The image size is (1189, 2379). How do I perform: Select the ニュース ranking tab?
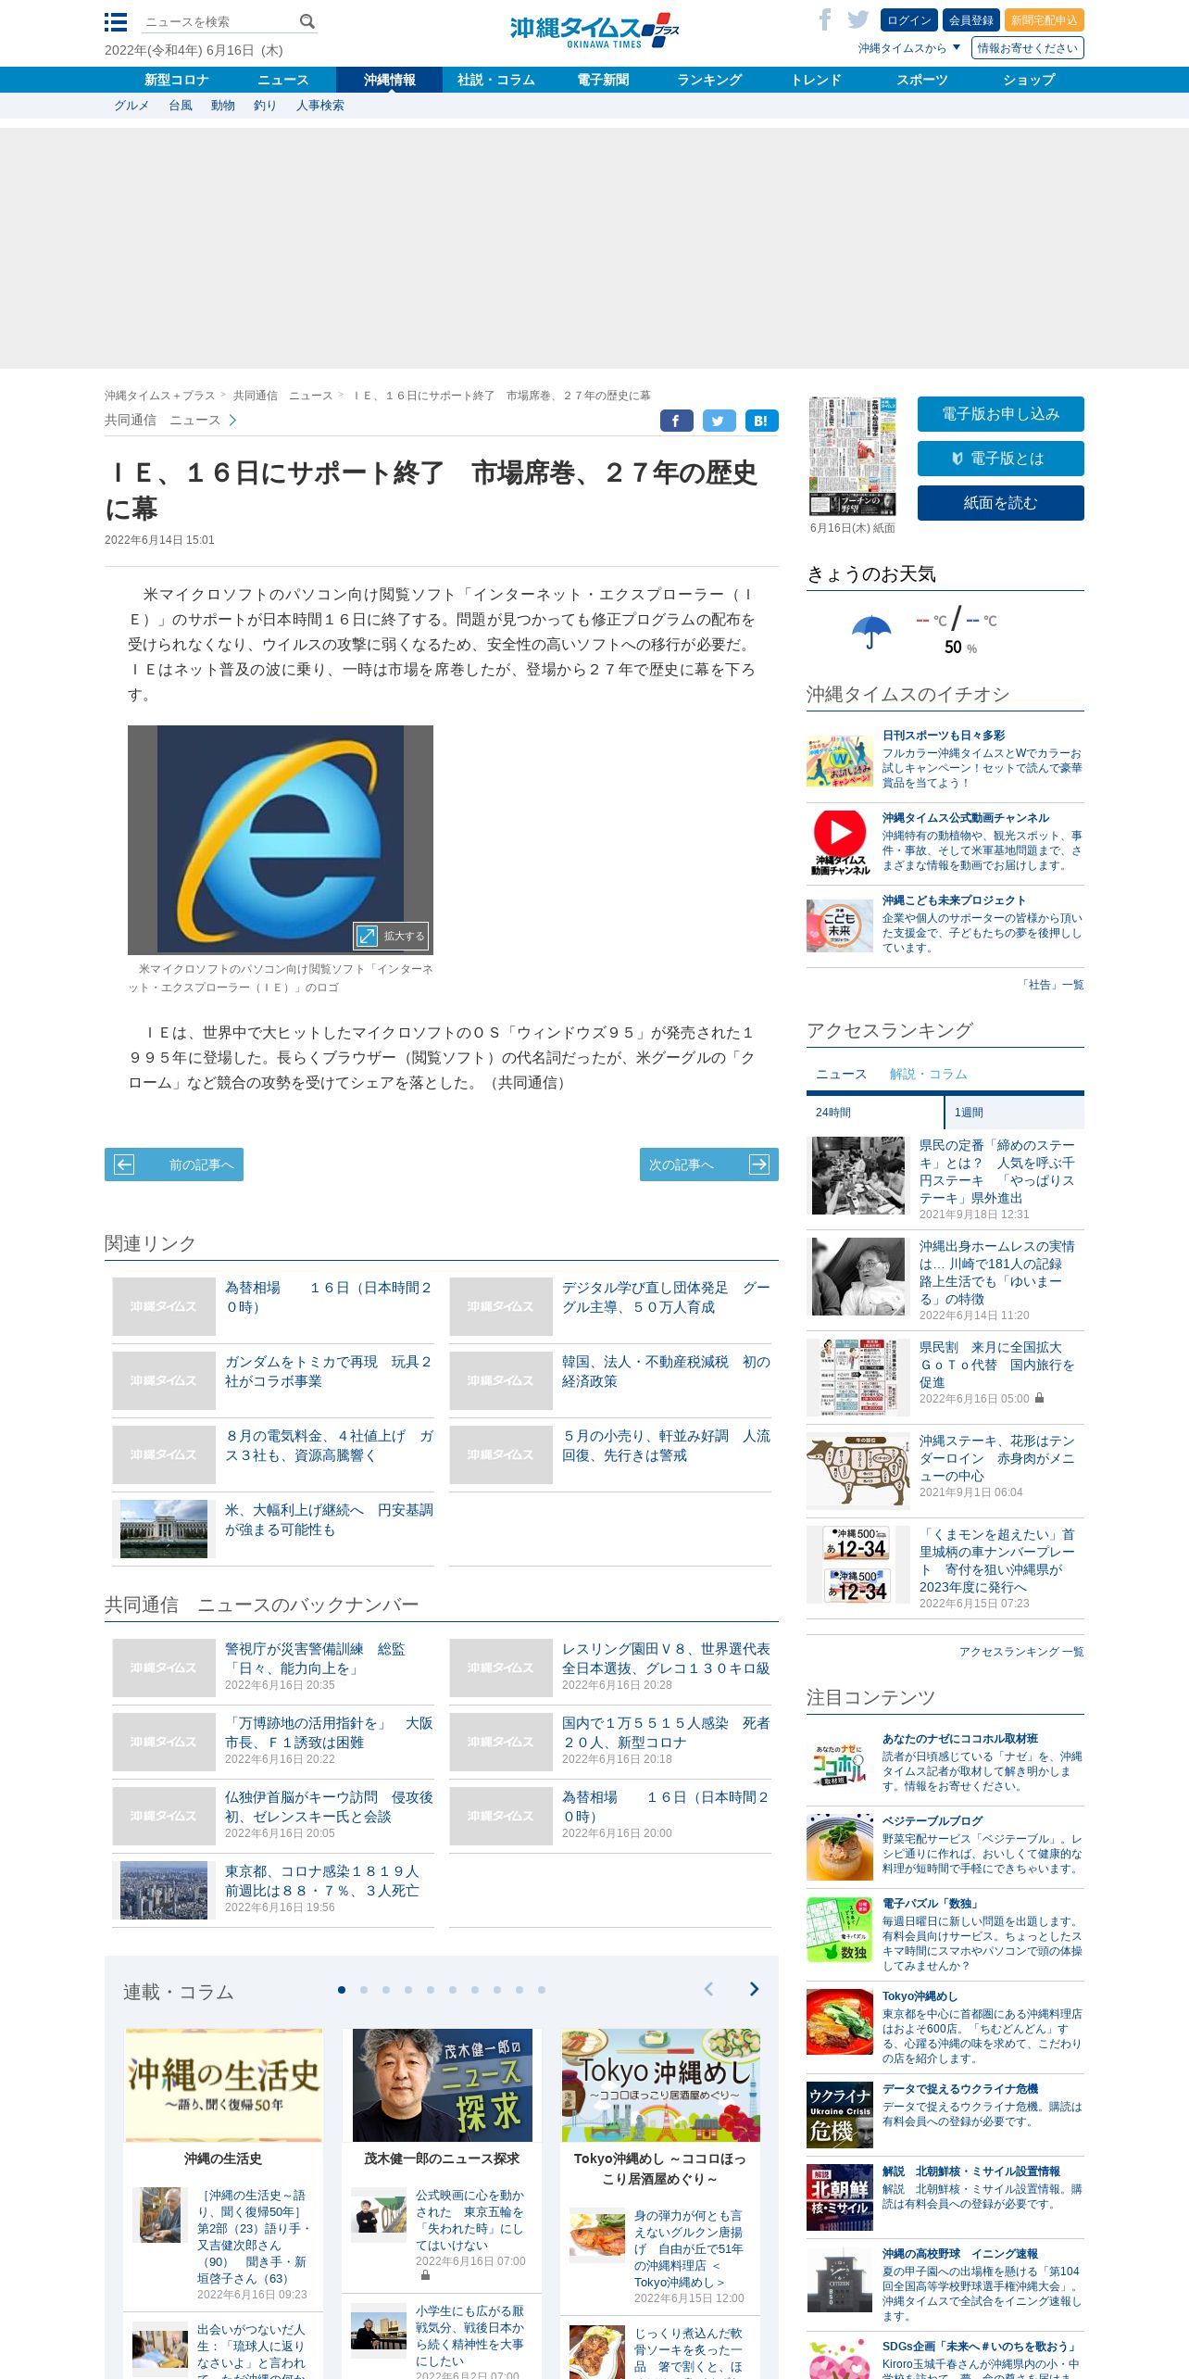[x=841, y=1074]
